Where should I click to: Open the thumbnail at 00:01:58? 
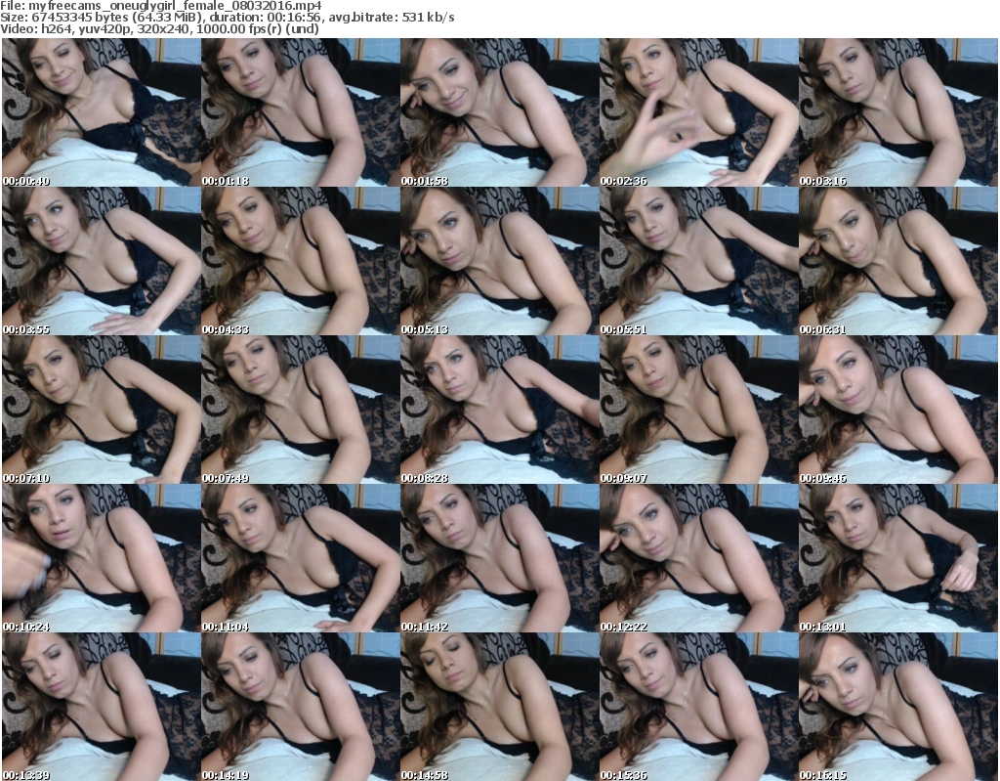coord(498,112)
